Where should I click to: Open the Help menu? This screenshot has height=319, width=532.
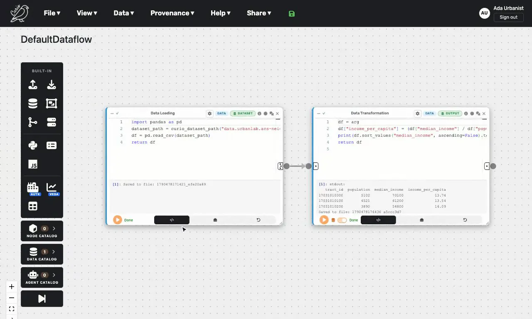click(221, 13)
